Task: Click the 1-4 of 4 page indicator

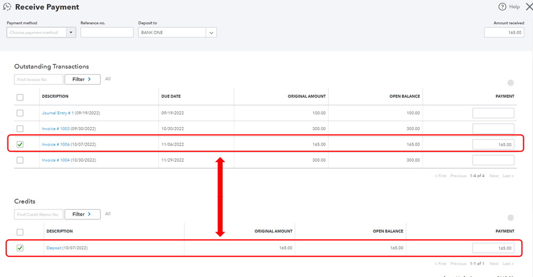Action: pos(477,176)
